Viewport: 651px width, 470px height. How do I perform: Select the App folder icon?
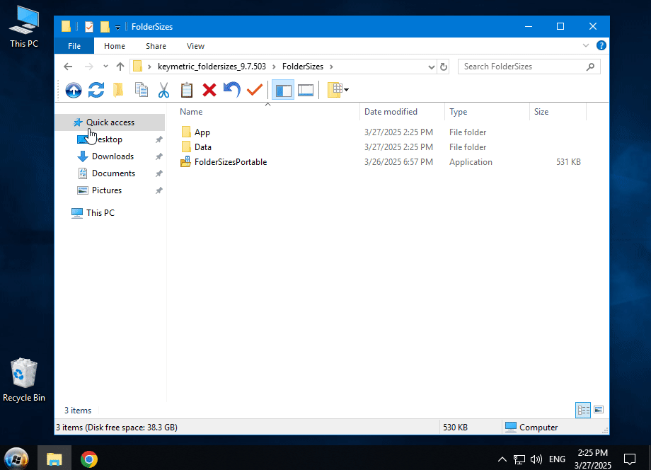click(x=186, y=132)
